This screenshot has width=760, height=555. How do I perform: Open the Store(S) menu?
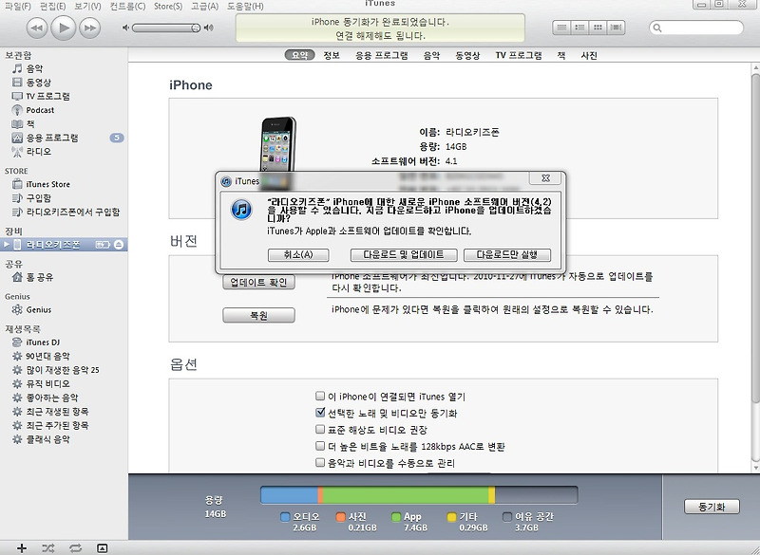(x=168, y=7)
